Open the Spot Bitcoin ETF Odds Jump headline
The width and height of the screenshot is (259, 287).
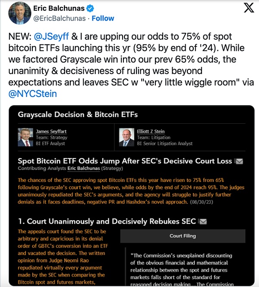pos(125,161)
